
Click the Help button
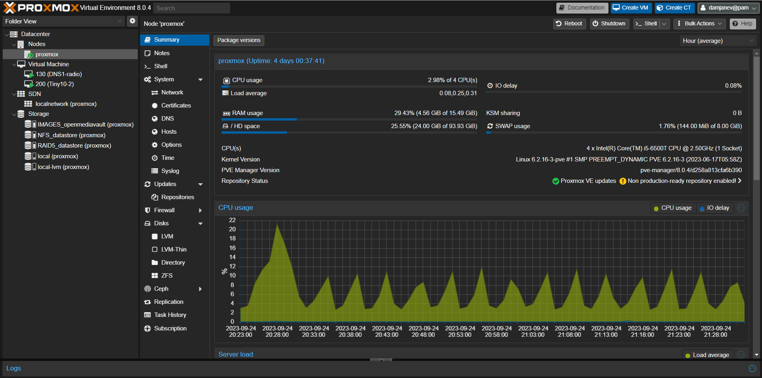tap(743, 24)
